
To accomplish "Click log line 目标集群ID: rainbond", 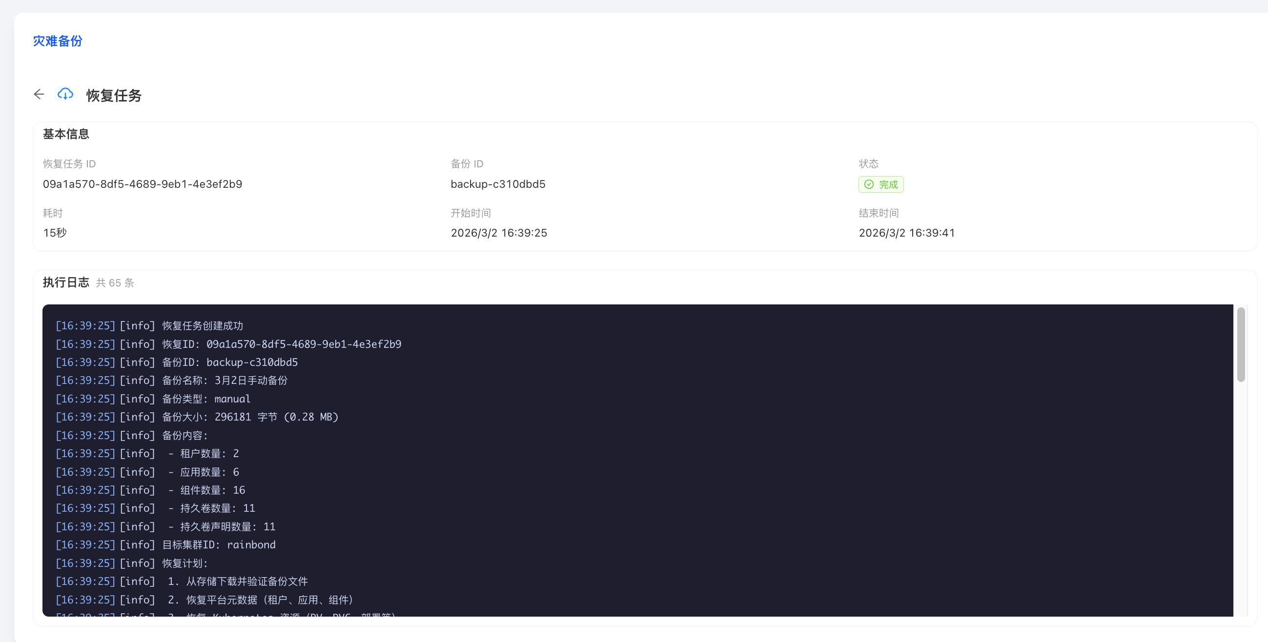I will [x=219, y=544].
